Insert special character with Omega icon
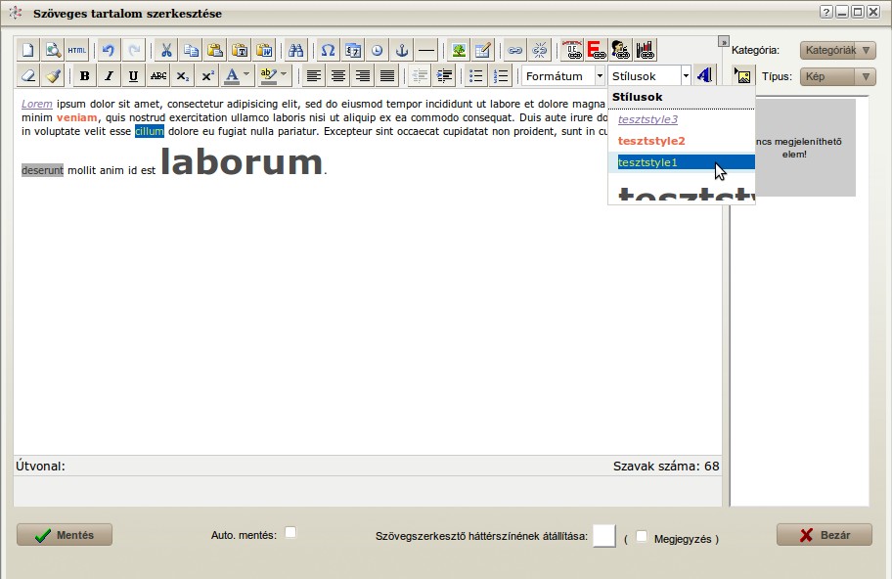The height and width of the screenshot is (579, 892). point(329,50)
